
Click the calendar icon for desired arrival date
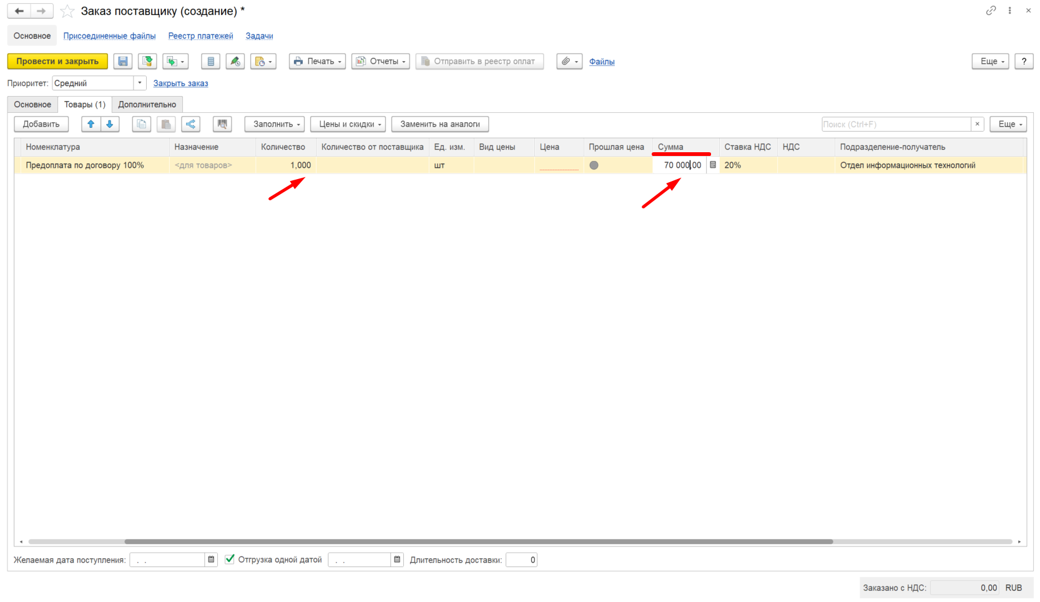[x=211, y=560]
